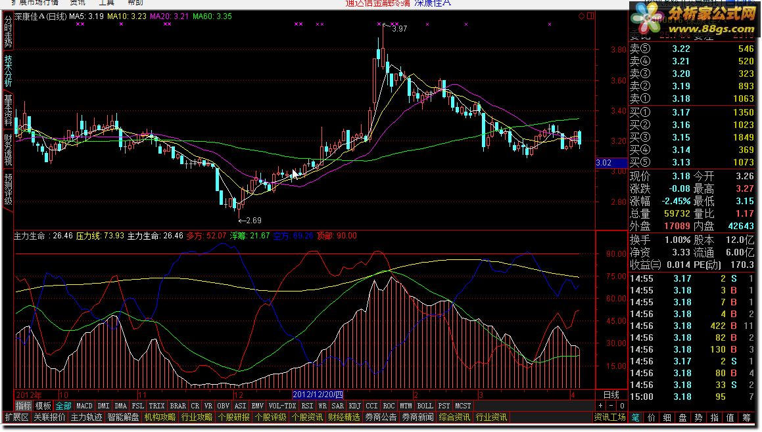Open the 行业攻略 tab
Image resolution: width=762 pixels, height=432 pixels.
(x=197, y=418)
